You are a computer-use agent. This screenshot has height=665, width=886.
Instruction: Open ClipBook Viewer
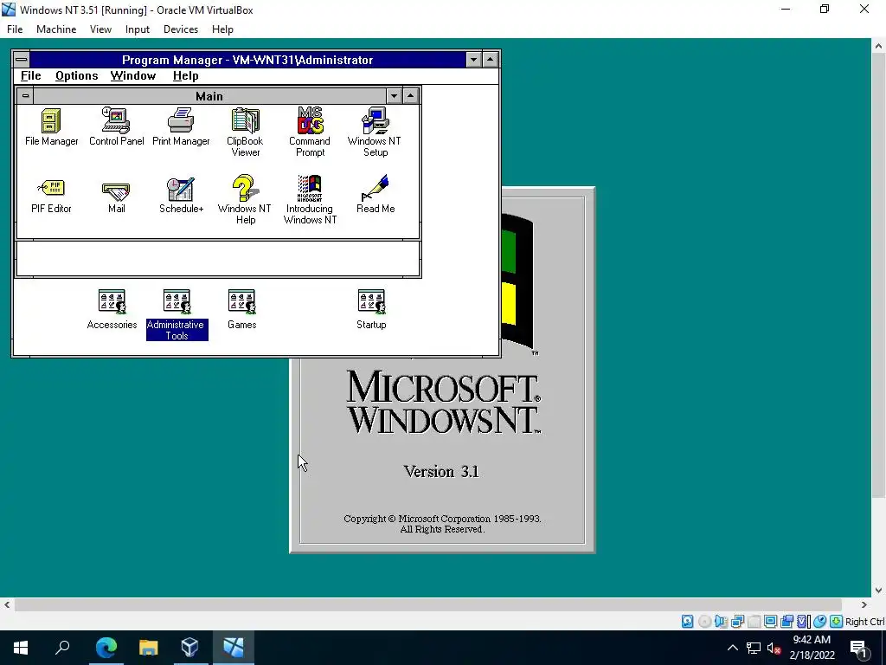[245, 132]
